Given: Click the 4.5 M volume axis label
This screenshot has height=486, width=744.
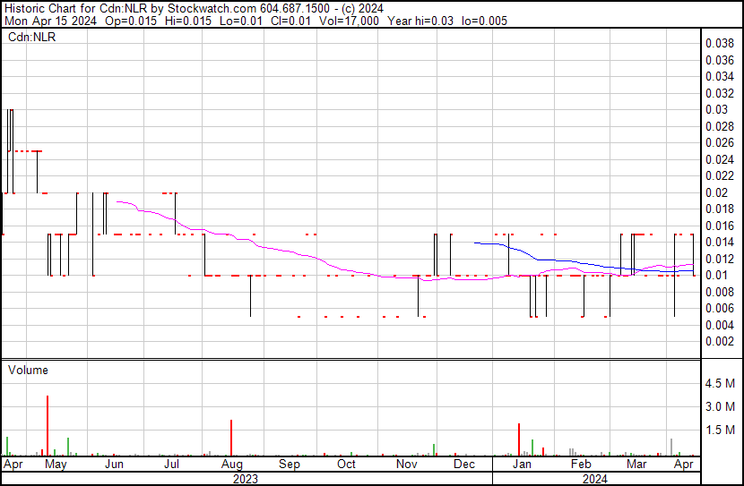Looking at the screenshot, I should [722, 383].
